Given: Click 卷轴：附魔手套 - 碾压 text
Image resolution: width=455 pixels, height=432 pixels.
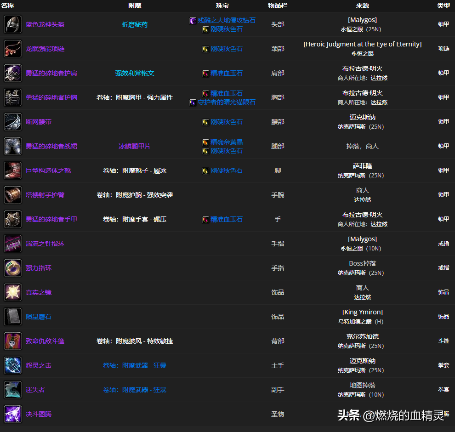Looking at the screenshot, I should click(135, 219).
